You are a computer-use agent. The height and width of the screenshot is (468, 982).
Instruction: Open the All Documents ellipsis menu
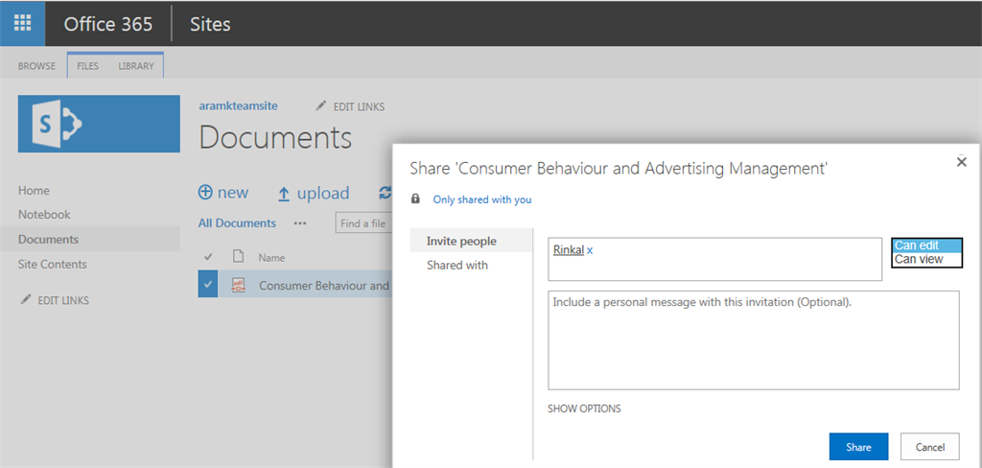(x=300, y=223)
